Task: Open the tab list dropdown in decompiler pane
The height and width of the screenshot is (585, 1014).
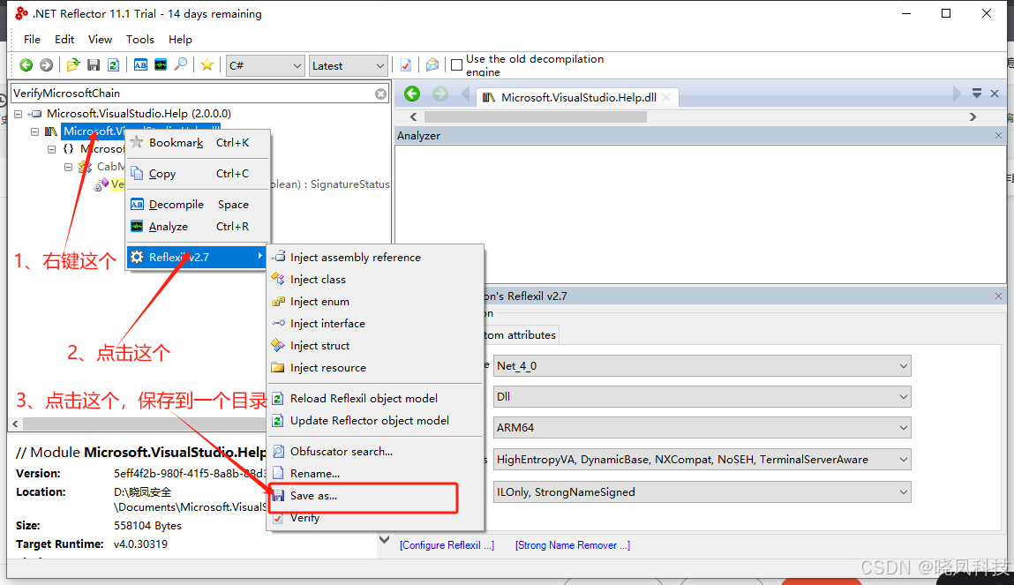Action: click(x=977, y=94)
